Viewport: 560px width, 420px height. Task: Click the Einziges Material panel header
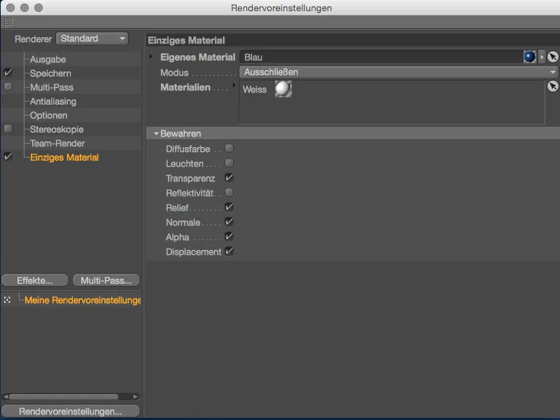[353, 41]
